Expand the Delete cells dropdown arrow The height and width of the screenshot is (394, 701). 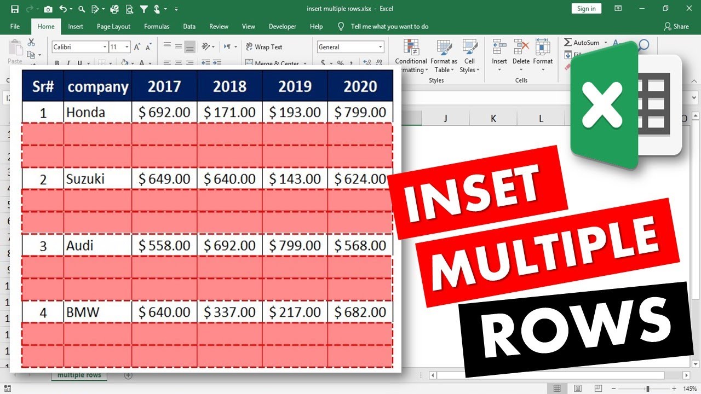pyautogui.click(x=521, y=70)
